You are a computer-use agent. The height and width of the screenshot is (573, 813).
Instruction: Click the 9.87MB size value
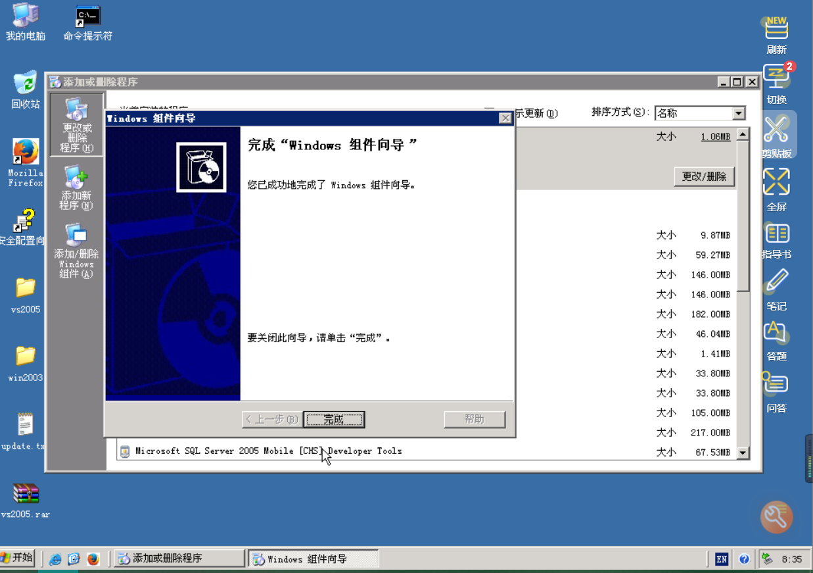point(715,235)
